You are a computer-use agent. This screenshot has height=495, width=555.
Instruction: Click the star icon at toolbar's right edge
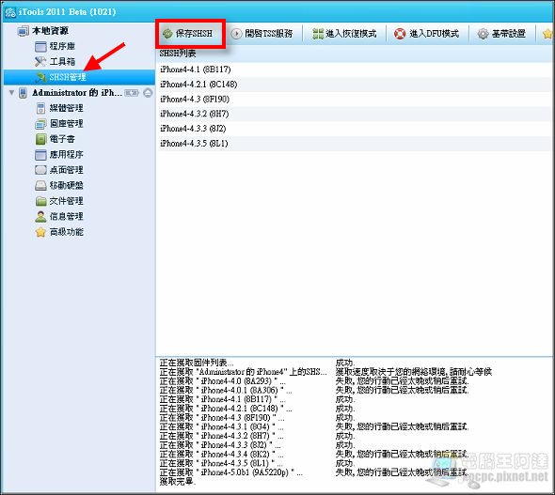(x=547, y=34)
